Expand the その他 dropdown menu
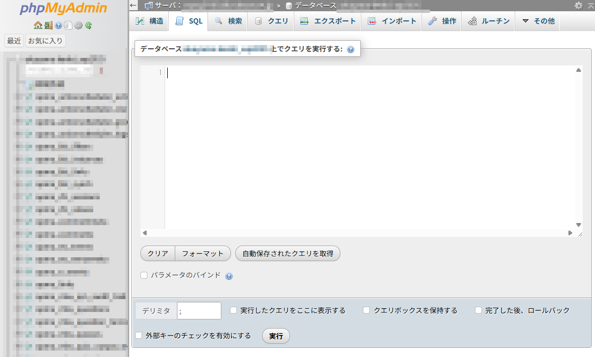 coord(538,21)
